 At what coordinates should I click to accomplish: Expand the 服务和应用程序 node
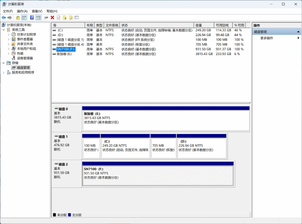click(x=4, y=73)
